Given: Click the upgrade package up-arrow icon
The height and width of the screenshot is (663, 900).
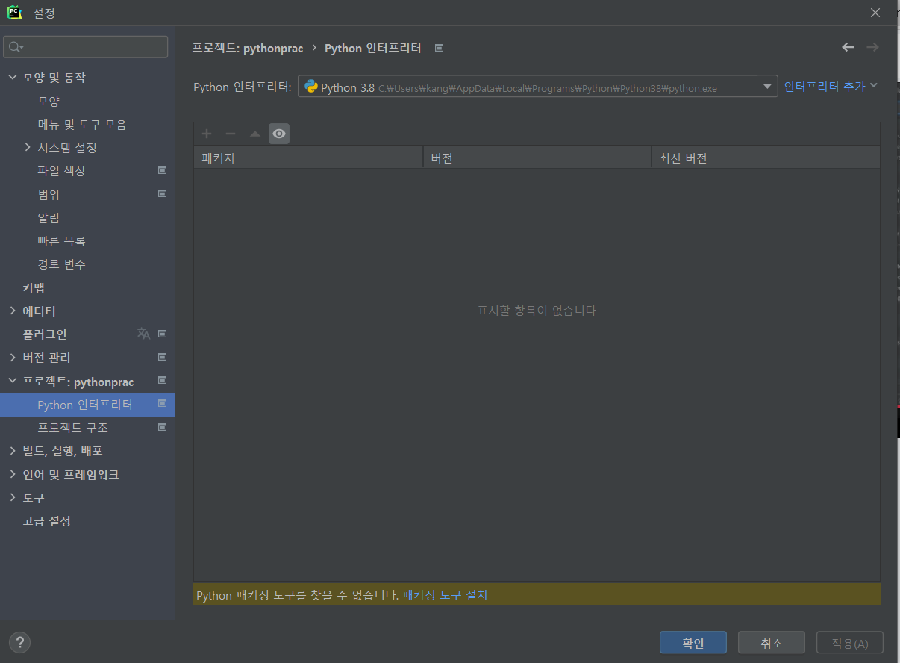Looking at the screenshot, I should point(255,134).
